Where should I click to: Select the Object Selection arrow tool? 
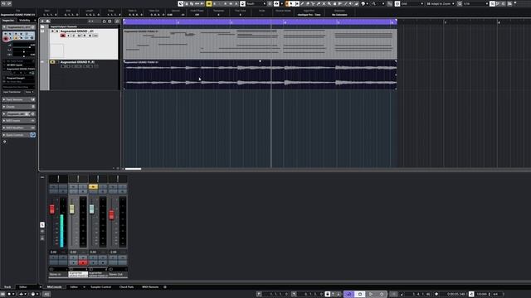291,3
